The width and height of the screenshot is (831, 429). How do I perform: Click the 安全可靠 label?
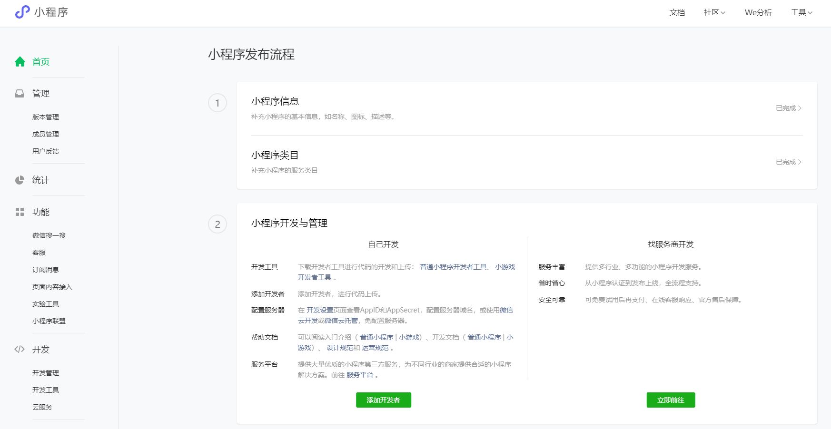coord(552,300)
